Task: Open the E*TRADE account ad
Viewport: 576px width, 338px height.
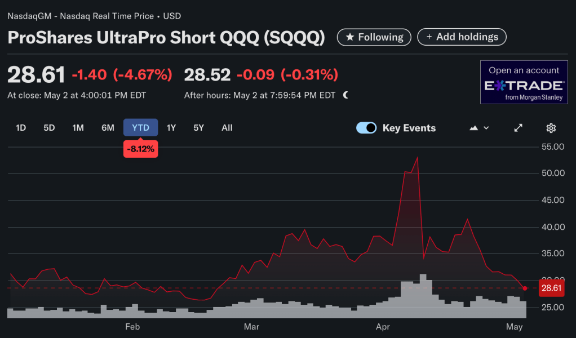Action: point(524,82)
